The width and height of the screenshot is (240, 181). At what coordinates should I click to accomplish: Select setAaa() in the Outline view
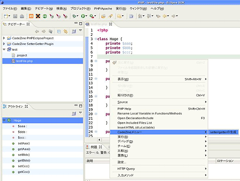[24, 143]
